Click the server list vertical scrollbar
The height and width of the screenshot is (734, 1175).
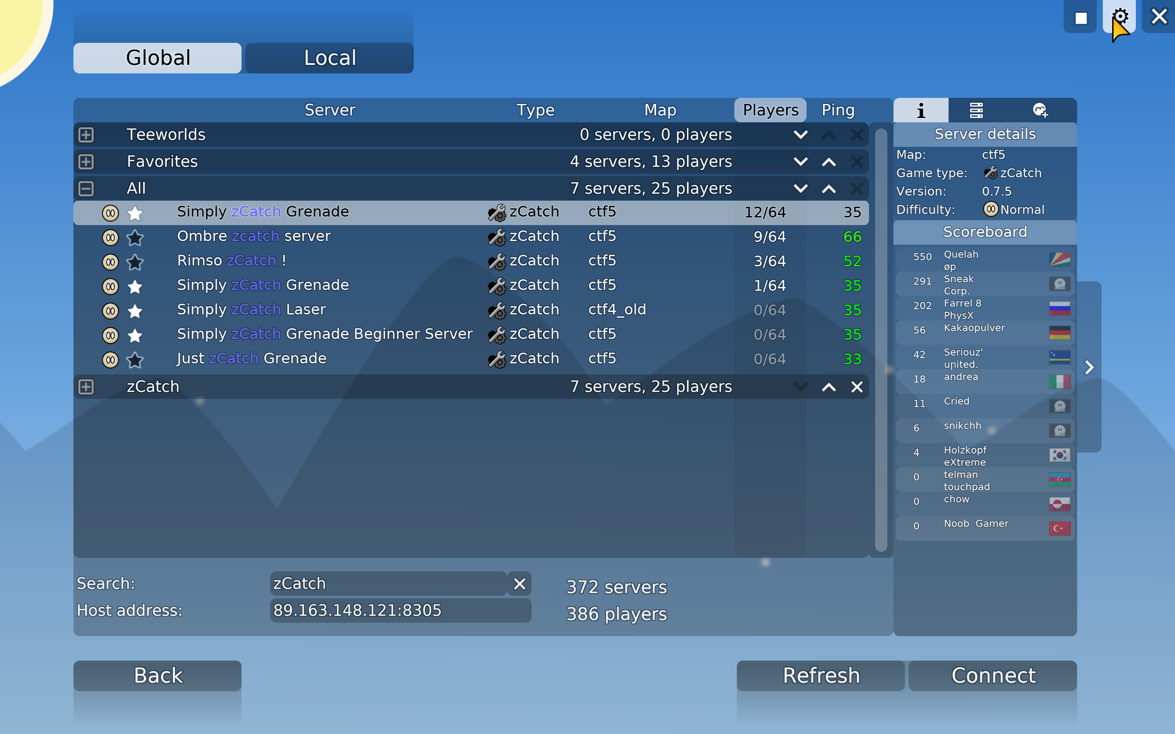point(881,340)
